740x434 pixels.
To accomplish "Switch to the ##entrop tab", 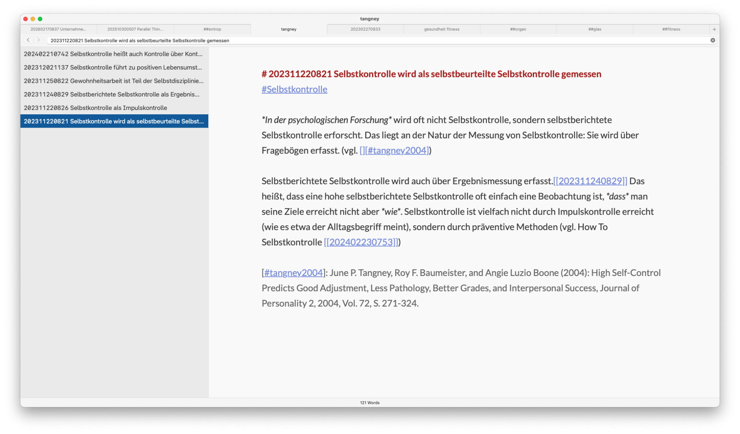I will (x=212, y=29).
